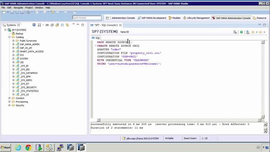Open the File menu
The height and width of the screenshot is (152, 270).
coord(3,8)
